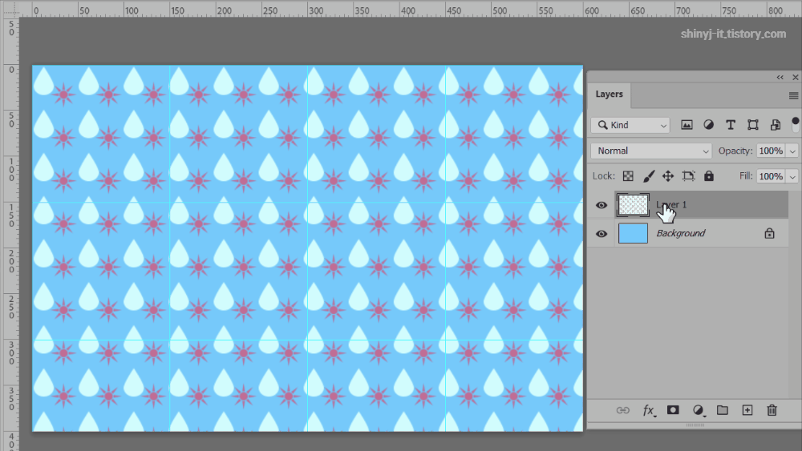Image resolution: width=802 pixels, height=451 pixels.
Task: Filter layers by pixel layers icon
Action: click(x=687, y=125)
